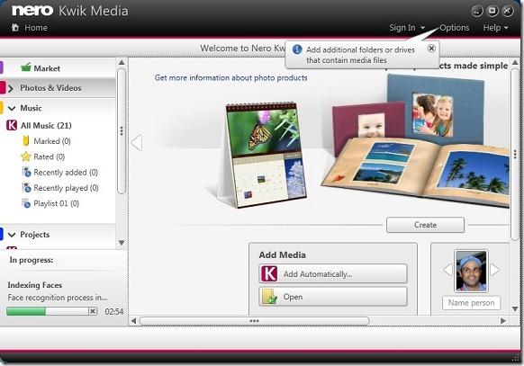This screenshot has height=366, width=524.
Task: Open the Options menu
Action: 454,28
